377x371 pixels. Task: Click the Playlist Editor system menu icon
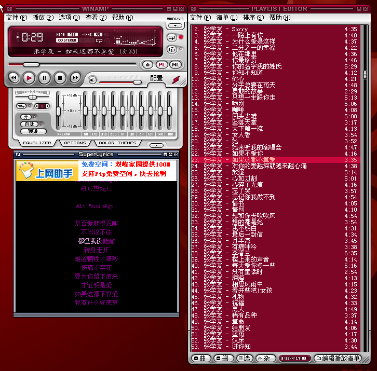pyautogui.click(x=194, y=9)
